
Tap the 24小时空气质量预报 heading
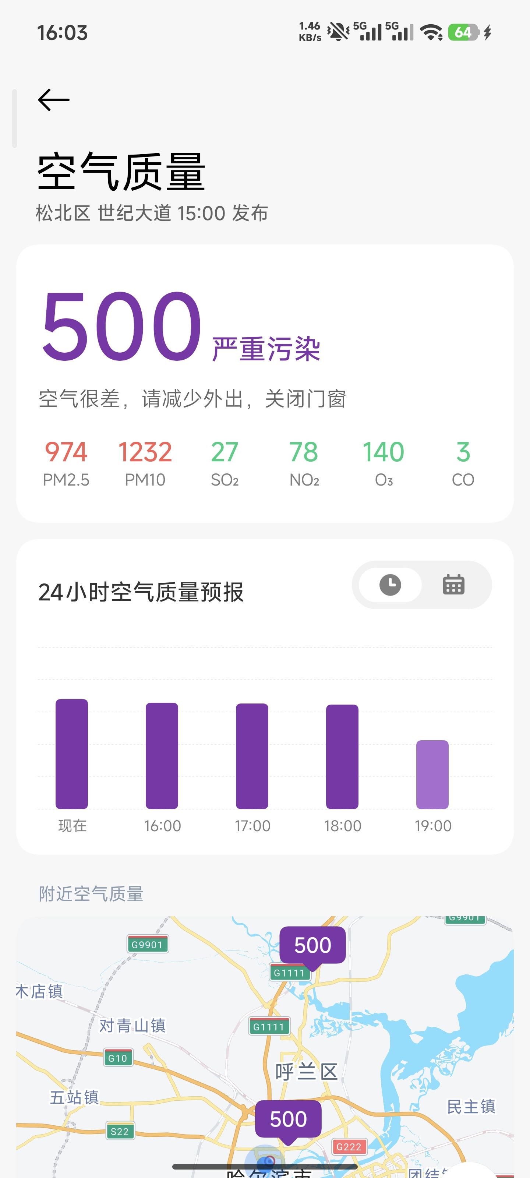(141, 592)
